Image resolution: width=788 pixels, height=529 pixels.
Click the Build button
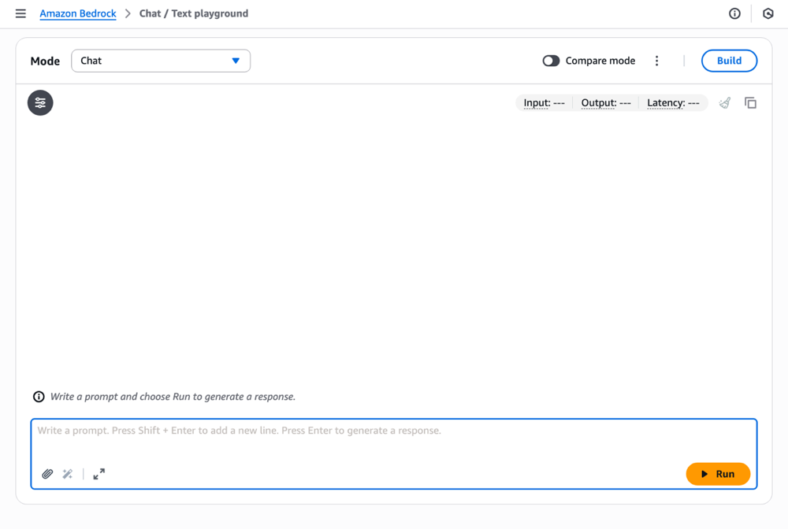[x=729, y=61]
